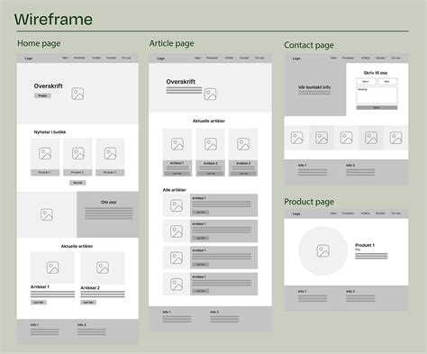Click the large Wireframe title
Viewport: 427px width, 354px height.
tap(53, 19)
